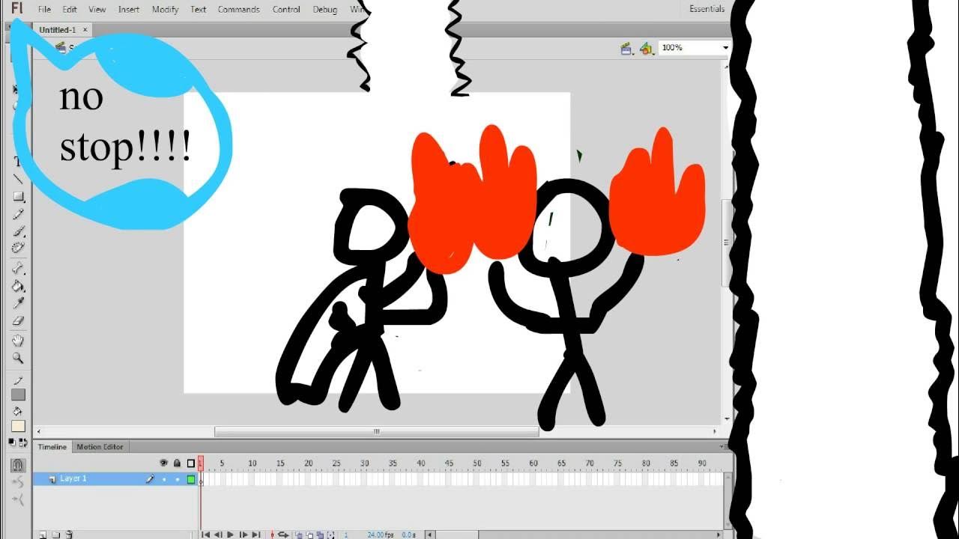
Task: Click the Flash Fl application logo
Action: click(16, 9)
